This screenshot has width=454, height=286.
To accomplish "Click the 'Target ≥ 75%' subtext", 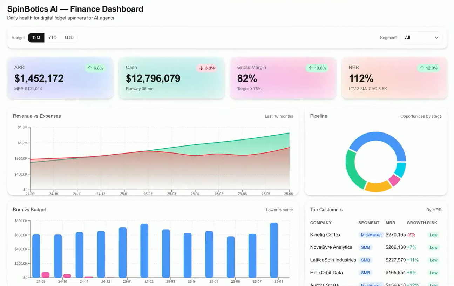I will (x=249, y=89).
